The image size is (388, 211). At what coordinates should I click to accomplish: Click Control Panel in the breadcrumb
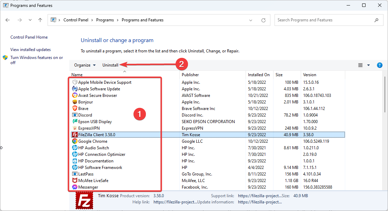76,20
